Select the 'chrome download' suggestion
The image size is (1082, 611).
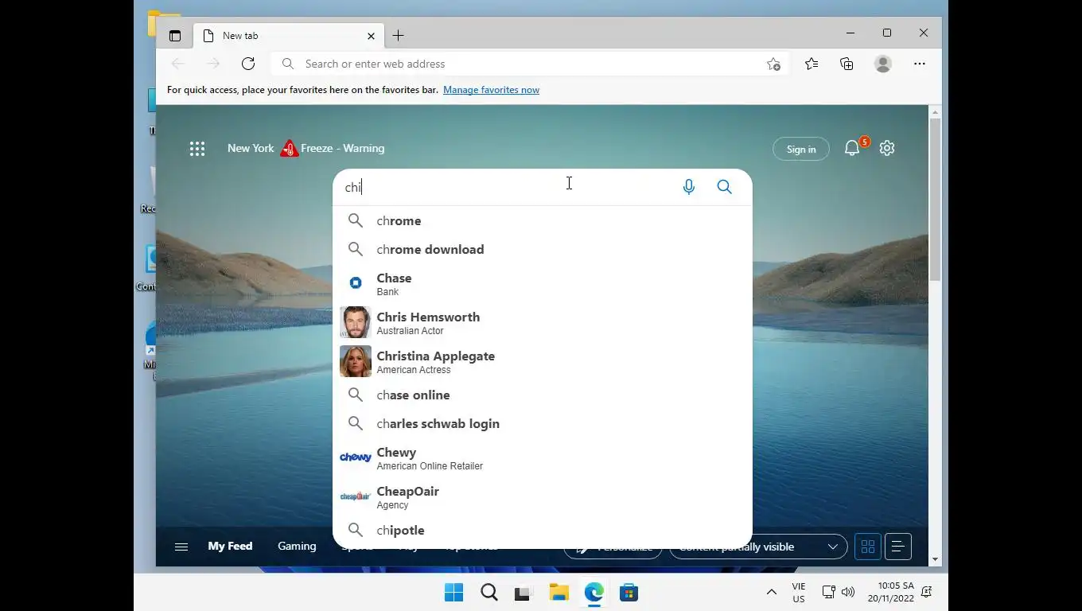pyautogui.click(x=543, y=250)
